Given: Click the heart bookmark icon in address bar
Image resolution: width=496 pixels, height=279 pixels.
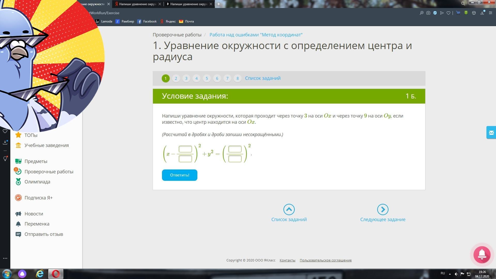Looking at the screenshot, I should tap(448, 13).
